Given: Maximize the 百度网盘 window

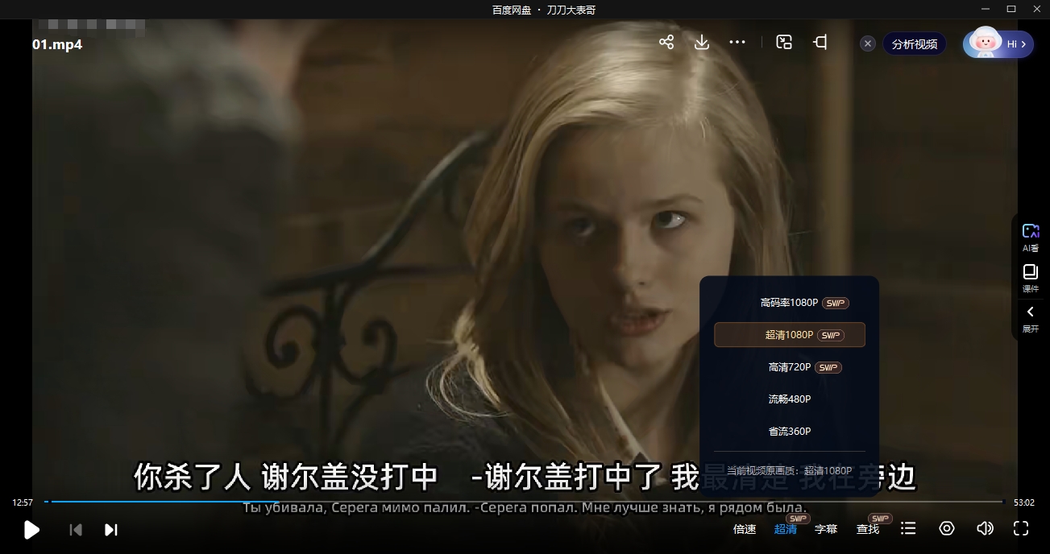Looking at the screenshot, I should tap(1011, 9).
